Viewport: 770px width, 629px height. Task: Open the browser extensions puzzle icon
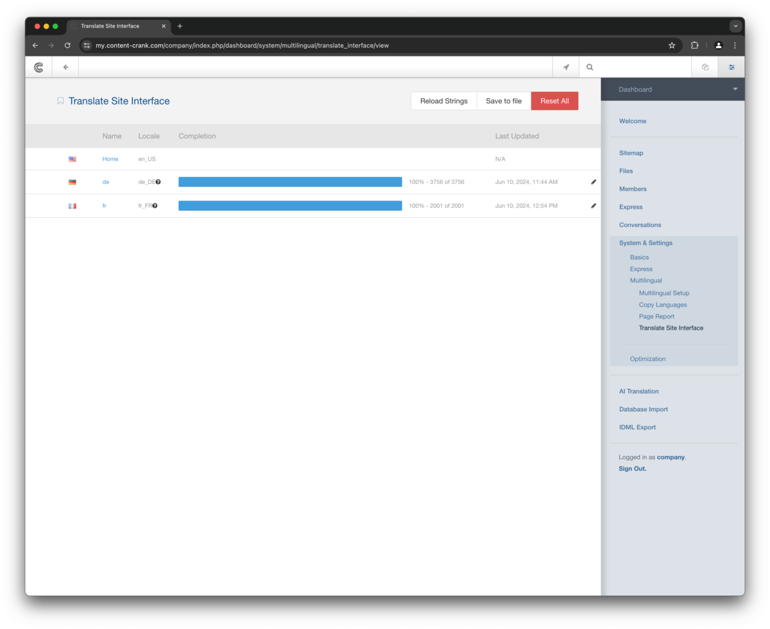pos(694,46)
